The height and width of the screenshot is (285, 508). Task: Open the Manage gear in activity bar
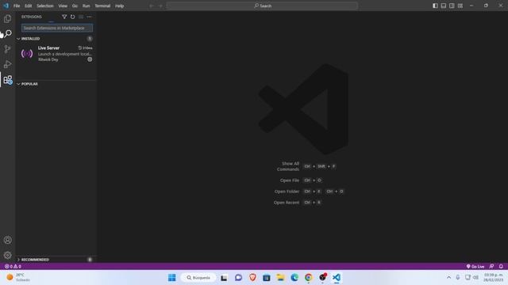(x=7, y=255)
